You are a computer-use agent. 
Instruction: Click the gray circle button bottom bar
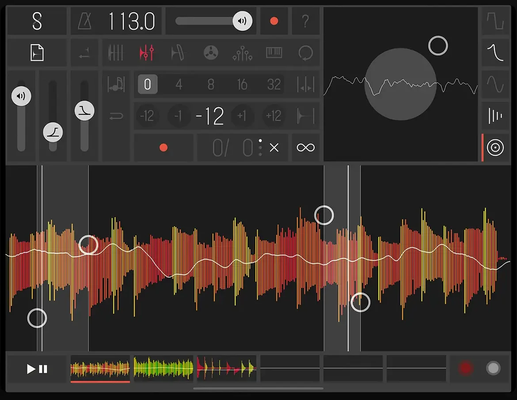click(493, 368)
